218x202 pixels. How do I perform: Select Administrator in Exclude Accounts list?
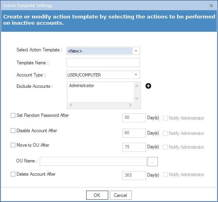[81, 86]
